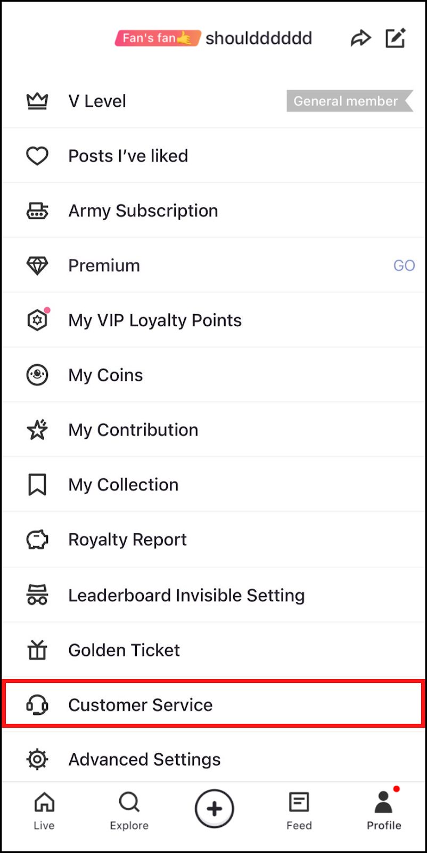
Task: Open the Feed tab
Action: (299, 810)
